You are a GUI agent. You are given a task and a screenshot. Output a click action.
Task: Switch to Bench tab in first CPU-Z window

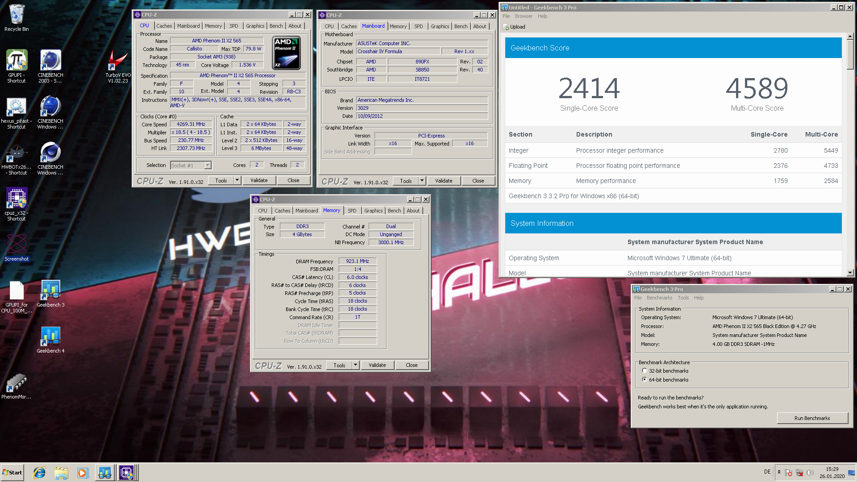click(x=276, y=26)
